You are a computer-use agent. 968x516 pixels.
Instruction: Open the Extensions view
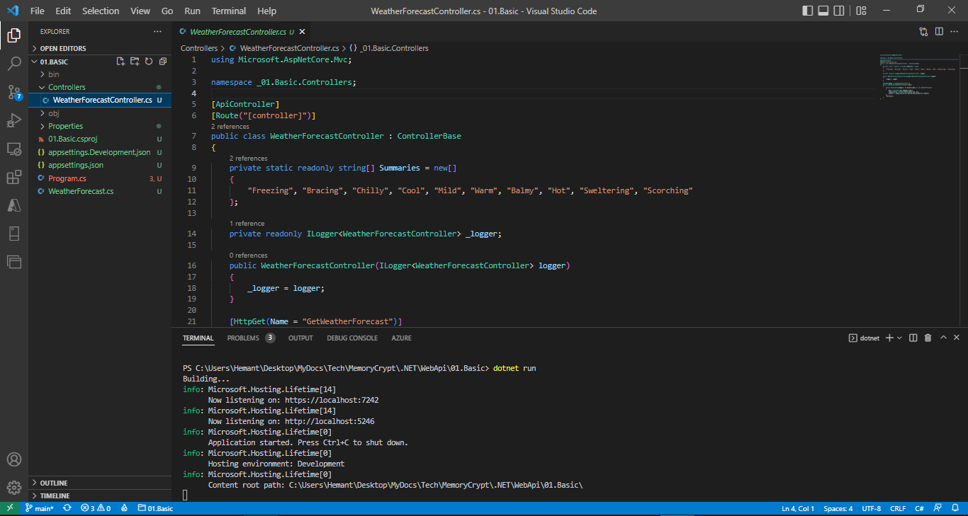point(14,177)
